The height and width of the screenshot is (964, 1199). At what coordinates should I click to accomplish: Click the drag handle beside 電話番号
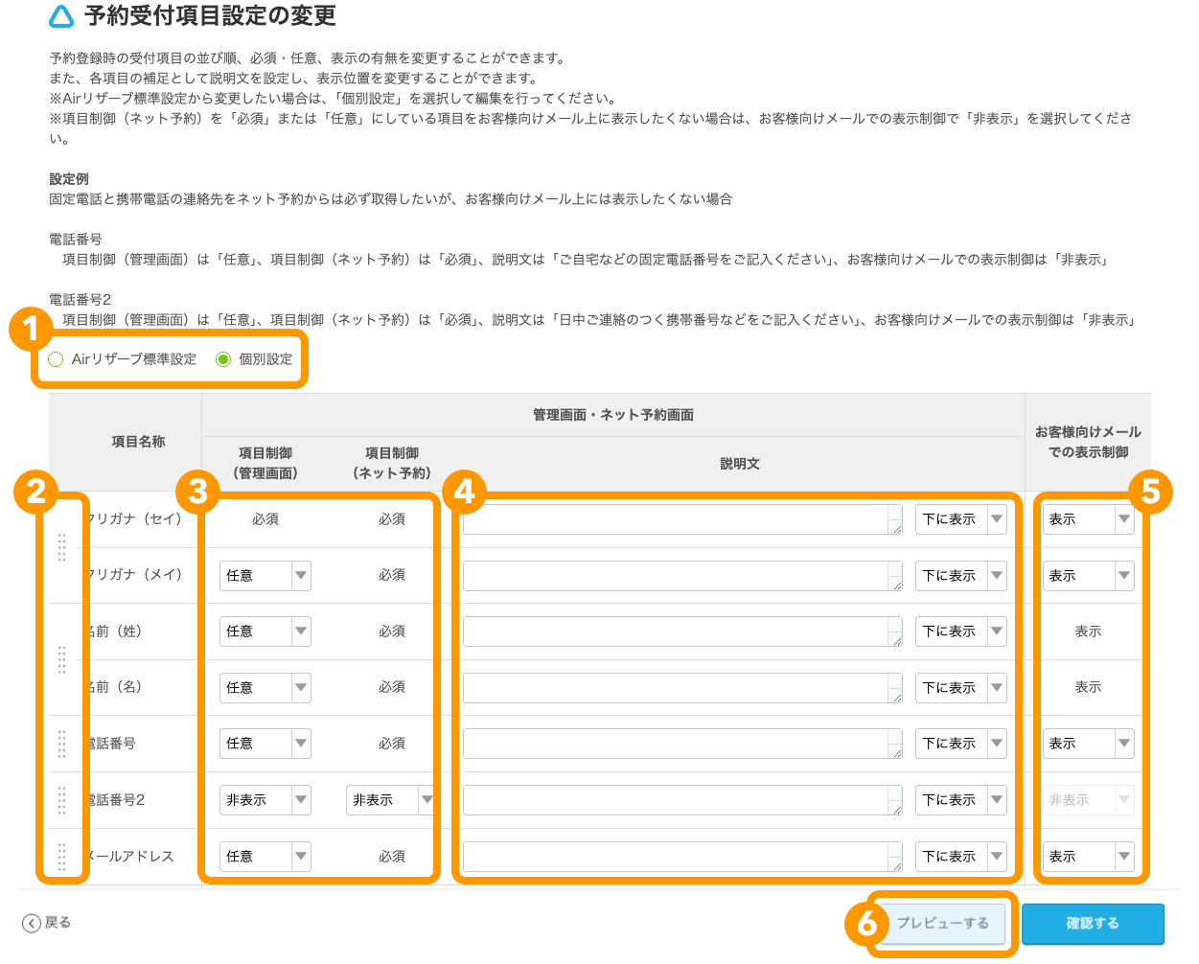[62, 744]
